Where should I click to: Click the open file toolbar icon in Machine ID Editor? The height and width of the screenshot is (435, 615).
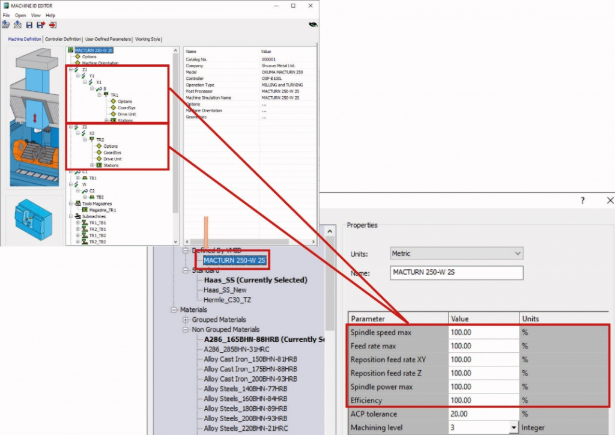5,25
